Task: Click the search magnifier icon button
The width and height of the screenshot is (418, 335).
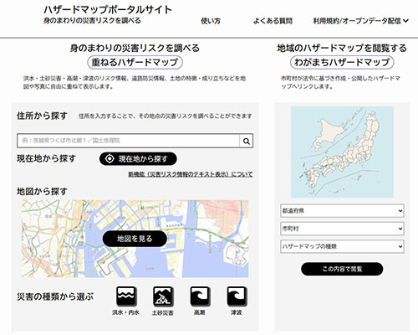Action: (x=246, y=141)
